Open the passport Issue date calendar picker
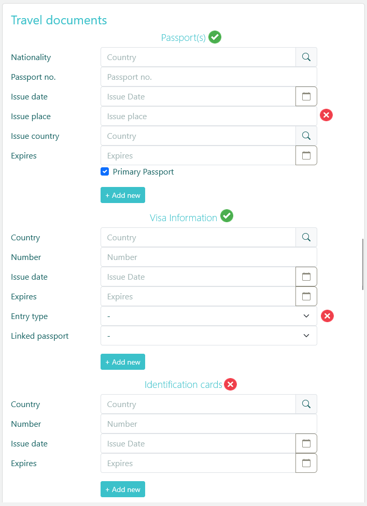This screenshot has width=367, height=506. (x=306, y=97)
